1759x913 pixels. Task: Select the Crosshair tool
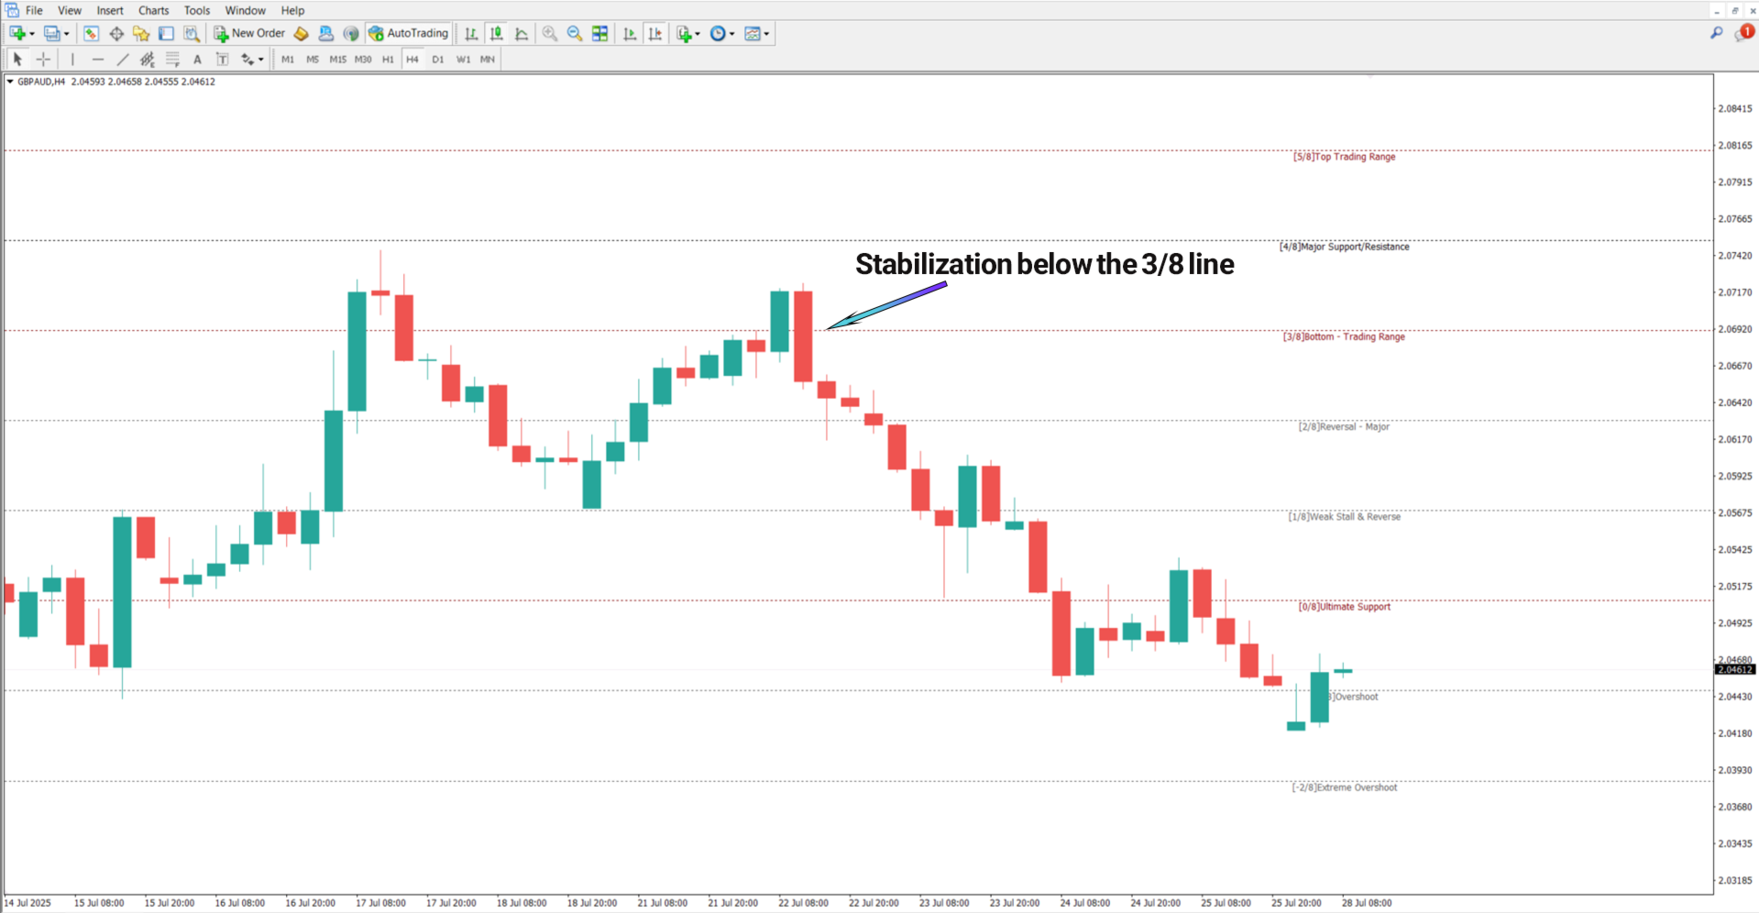[x=43, y=59]
